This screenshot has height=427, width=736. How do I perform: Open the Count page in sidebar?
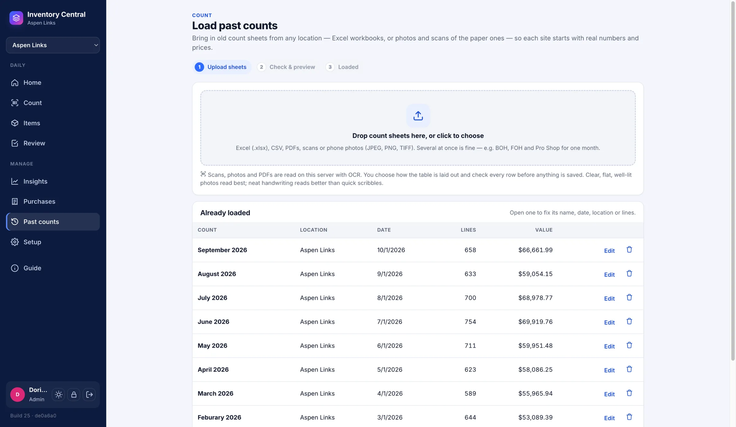(53, 103)
